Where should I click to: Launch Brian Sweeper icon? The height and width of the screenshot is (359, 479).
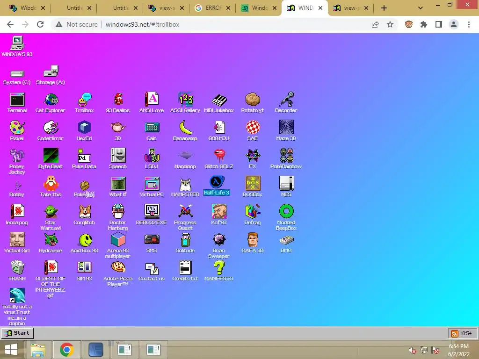pos(219,246)
